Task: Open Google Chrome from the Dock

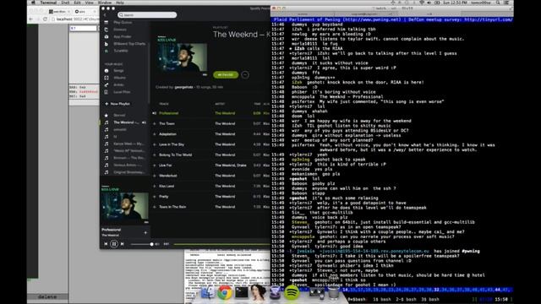Action: pos(225,293)
